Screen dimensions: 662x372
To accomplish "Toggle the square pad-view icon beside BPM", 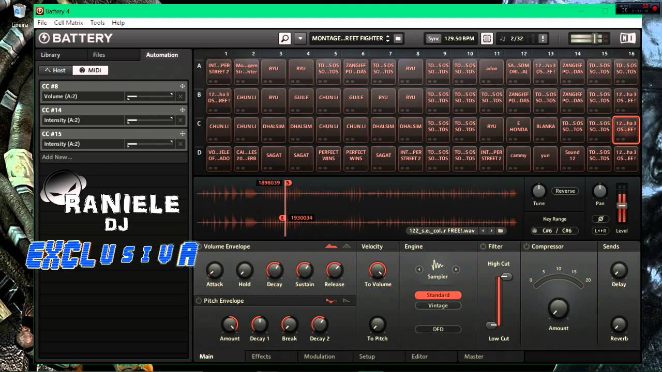I will (487, 38).
